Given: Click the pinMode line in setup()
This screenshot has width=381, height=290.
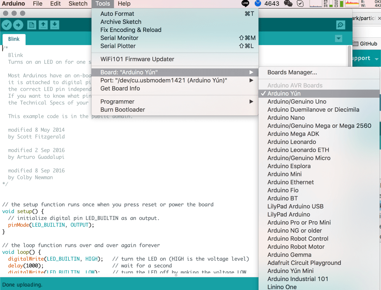Looking at the screenshot, I should coord(51,225).
